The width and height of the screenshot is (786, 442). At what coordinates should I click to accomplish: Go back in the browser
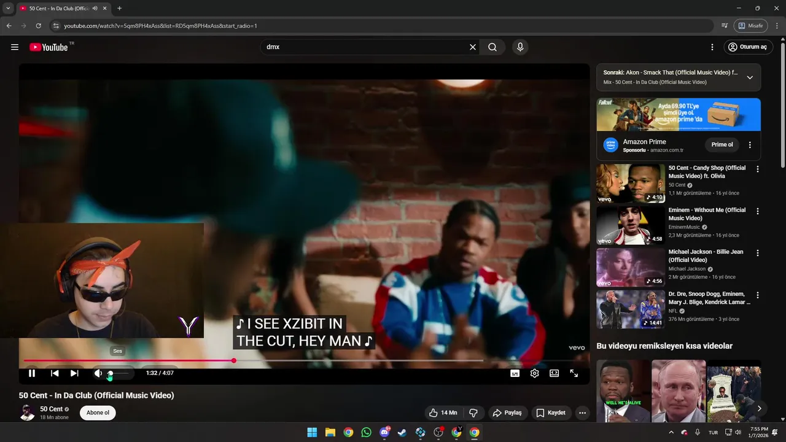[9, 26]
